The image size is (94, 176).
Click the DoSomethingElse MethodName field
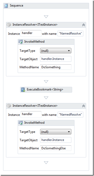click(x=56, y=148)
